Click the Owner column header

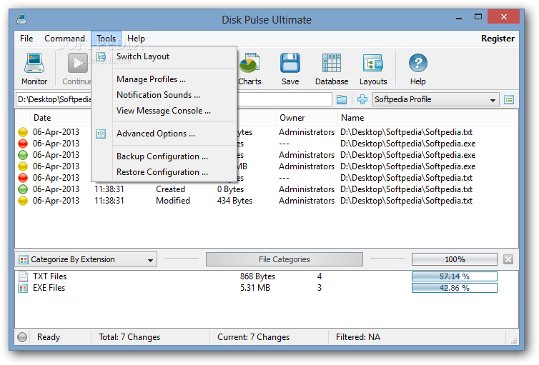tap(292, 118)
